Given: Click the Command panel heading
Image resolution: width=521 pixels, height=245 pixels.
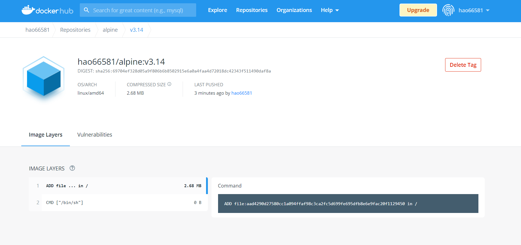Looking at the screenshot, I should click(230, 186).
